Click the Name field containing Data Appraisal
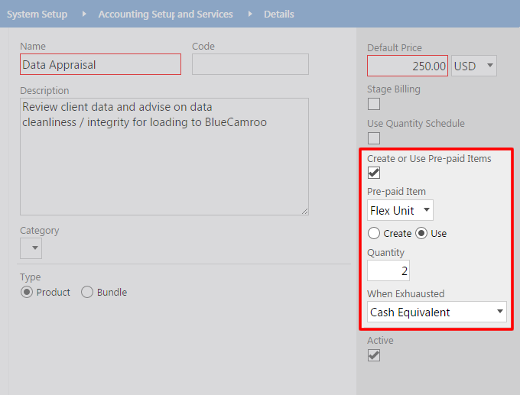Viewport: 520px width, 395px height. click(100, 64)
